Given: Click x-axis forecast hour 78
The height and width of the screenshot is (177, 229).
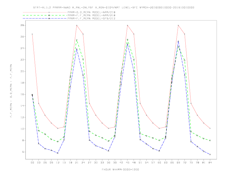Looking at the screenshot, I should click(197, 163).
